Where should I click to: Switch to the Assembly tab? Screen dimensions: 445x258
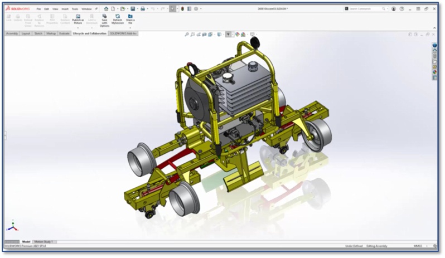click(12, 33)
